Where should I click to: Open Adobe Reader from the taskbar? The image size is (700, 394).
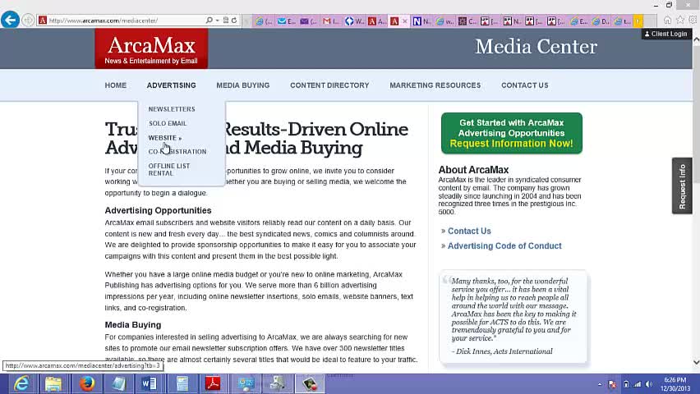tap(213, 383)
